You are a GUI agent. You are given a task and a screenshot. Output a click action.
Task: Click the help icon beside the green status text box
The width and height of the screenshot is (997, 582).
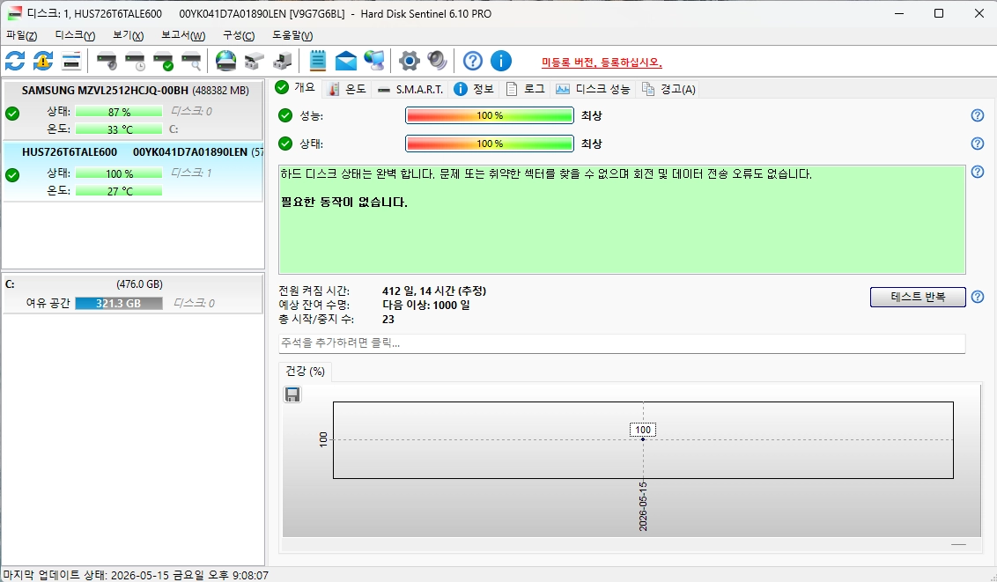[x=978, y=172]
